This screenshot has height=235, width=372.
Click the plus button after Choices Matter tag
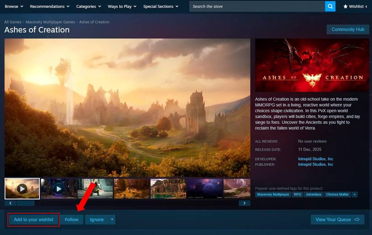tap(354, 194)
